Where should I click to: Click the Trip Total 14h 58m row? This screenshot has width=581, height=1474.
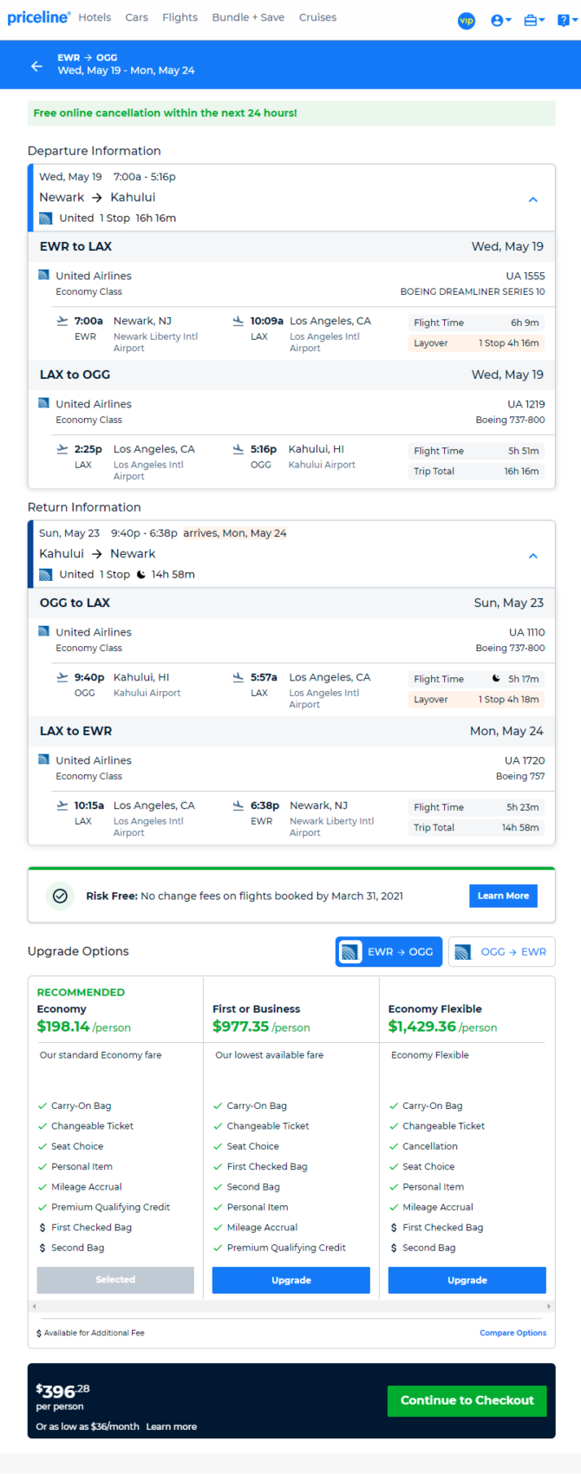(x=476, y=828)
